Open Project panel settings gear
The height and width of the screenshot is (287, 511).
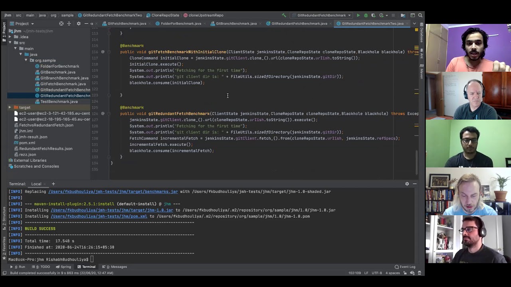79,24
